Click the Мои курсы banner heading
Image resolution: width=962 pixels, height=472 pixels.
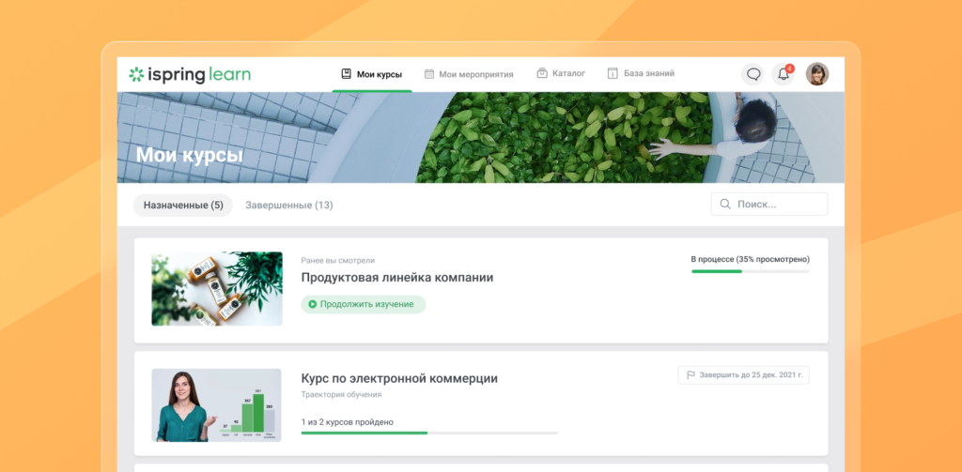(x=189, y=155)
